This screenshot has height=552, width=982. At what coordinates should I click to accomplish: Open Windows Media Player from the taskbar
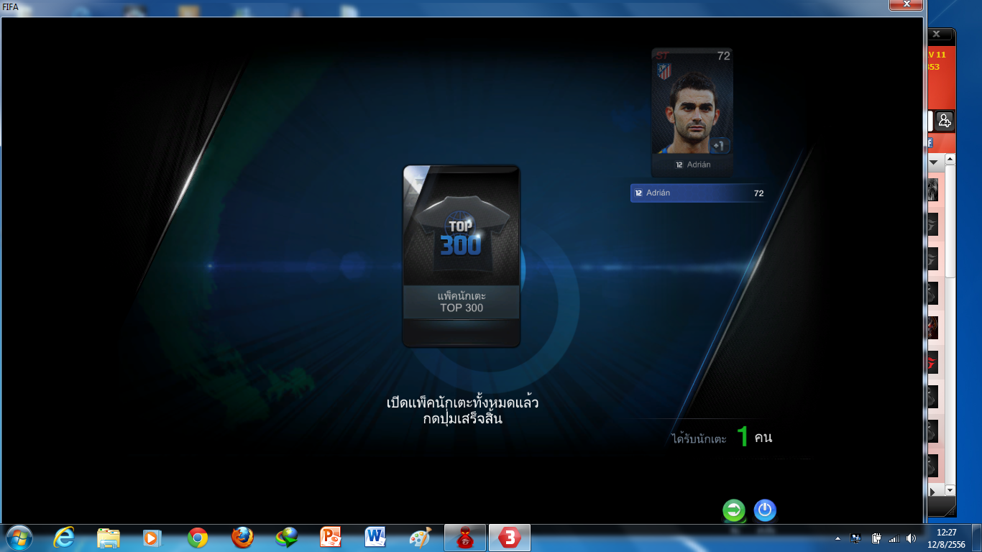click(x=152, y=538)
